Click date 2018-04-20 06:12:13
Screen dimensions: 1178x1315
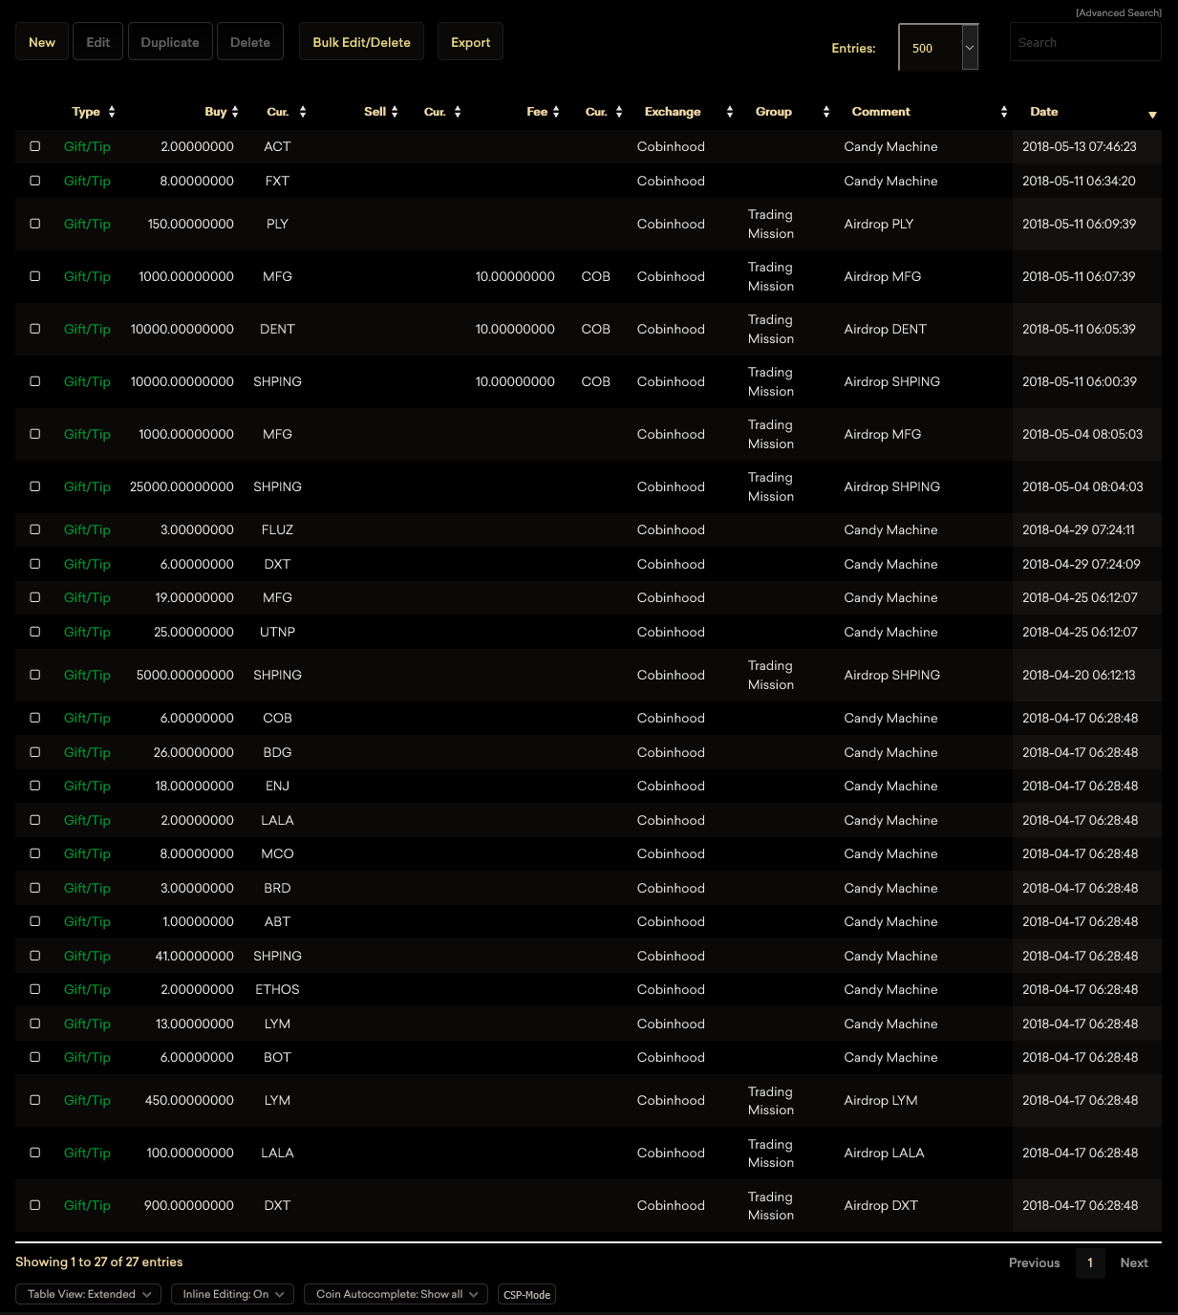(1079, 675)
